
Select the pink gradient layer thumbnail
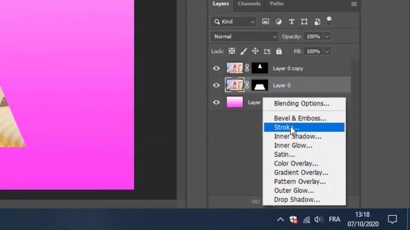pos(234,102)
